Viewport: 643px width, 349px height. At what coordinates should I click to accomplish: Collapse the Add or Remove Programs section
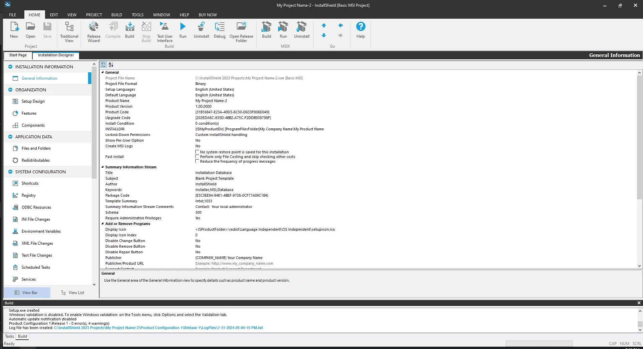[102, 224]
